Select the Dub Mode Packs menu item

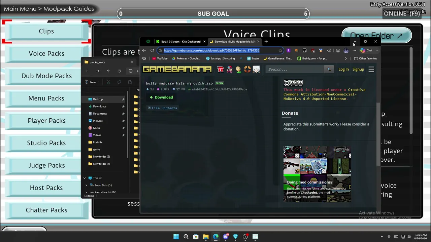46,76
